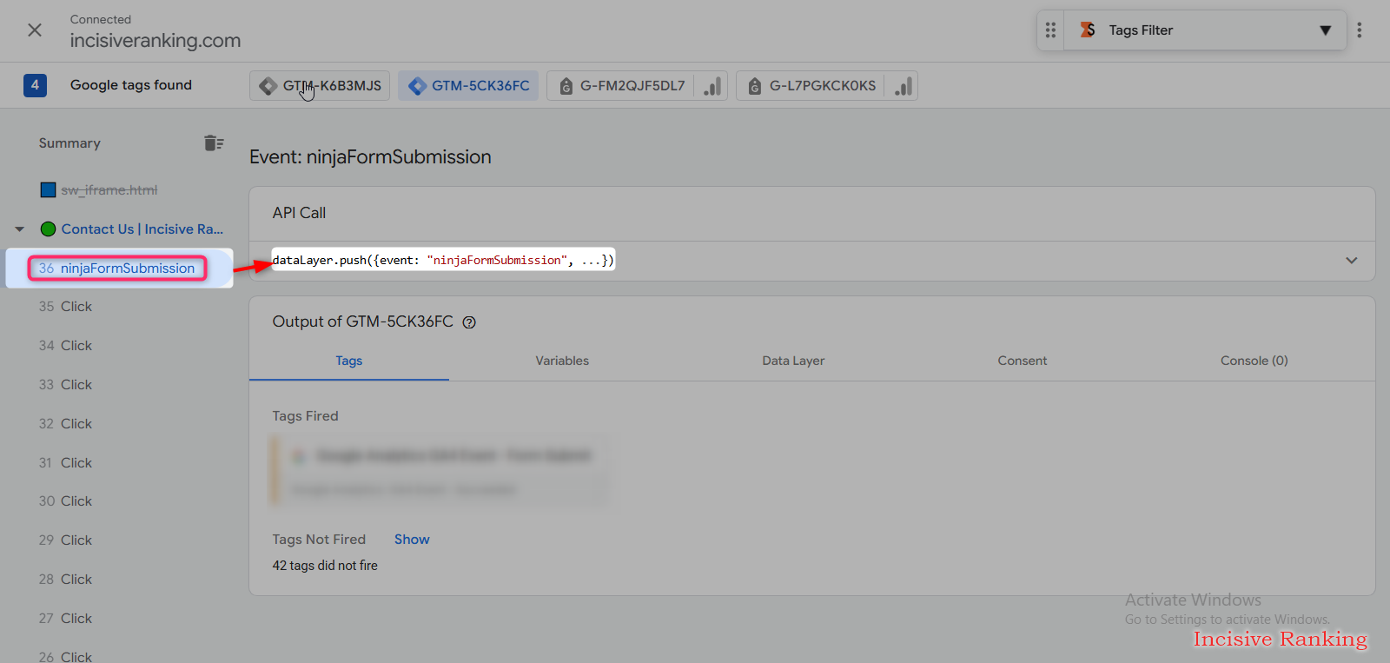Click the green circle status icon
Viewport: 1390px width, 663px height.
tap(49, 229)
